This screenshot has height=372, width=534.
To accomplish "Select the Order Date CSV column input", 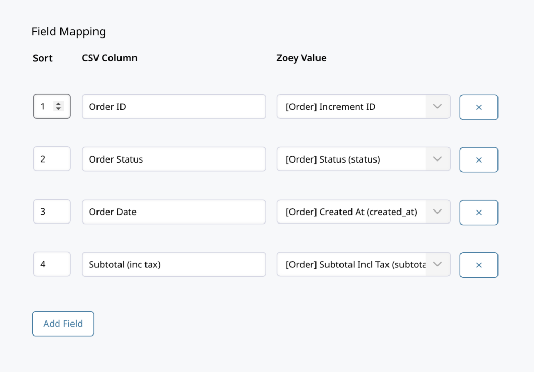I will [x=174, y=212].
